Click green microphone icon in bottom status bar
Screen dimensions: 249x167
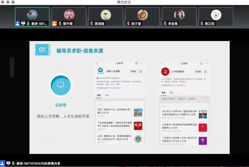coord(13,163)
